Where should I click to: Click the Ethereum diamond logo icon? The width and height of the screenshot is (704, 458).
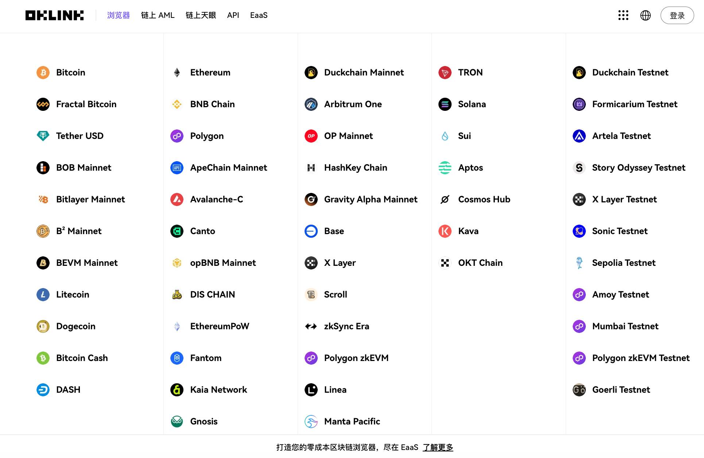177,73
